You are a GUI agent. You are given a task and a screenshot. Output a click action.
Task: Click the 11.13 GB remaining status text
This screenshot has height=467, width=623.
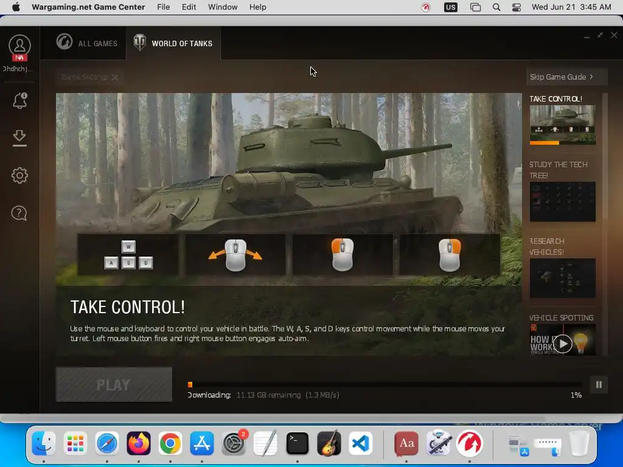268,395
